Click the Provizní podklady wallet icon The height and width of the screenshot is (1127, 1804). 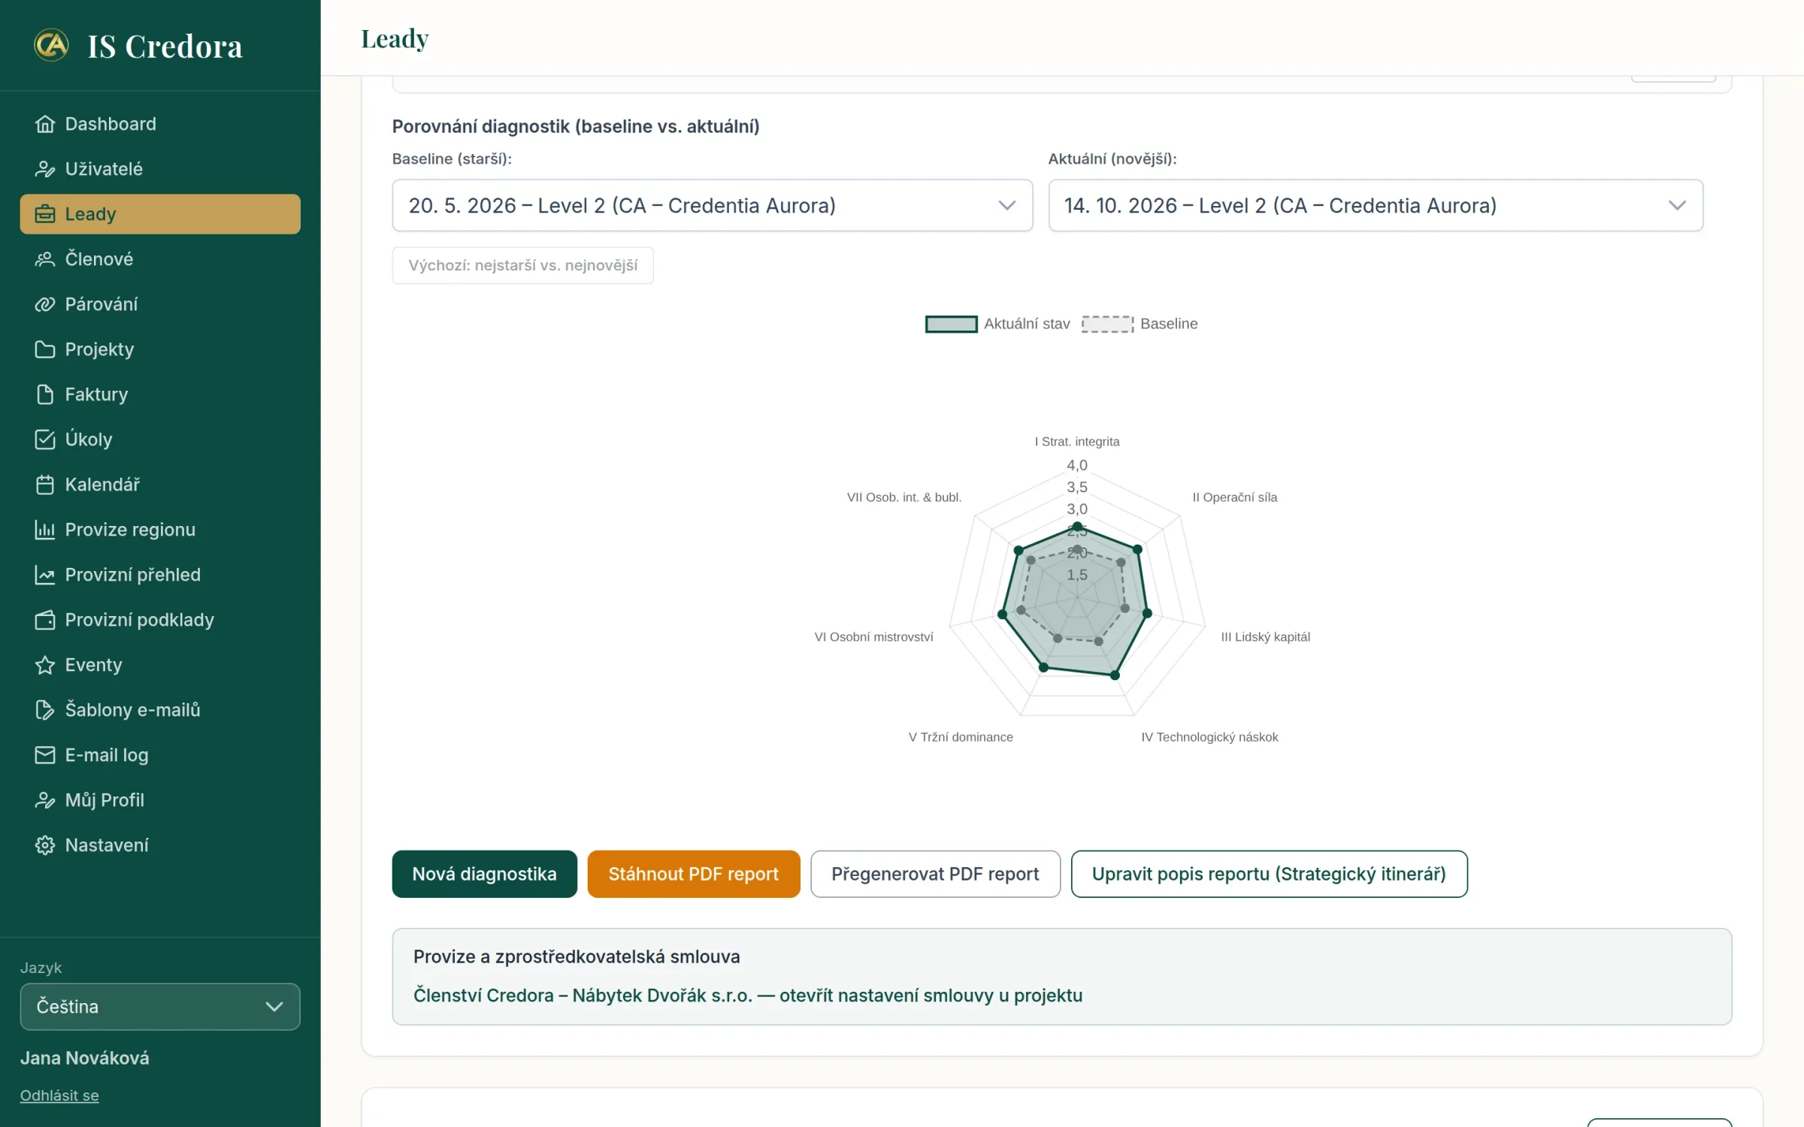tap(45, 620)
